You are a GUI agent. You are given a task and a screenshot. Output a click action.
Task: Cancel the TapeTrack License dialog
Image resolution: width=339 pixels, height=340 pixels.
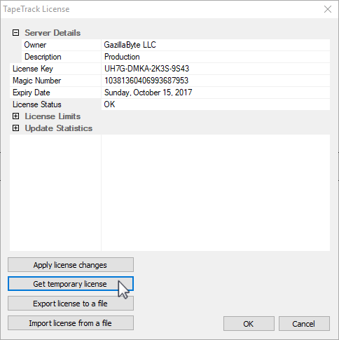(x=304, y=324)
